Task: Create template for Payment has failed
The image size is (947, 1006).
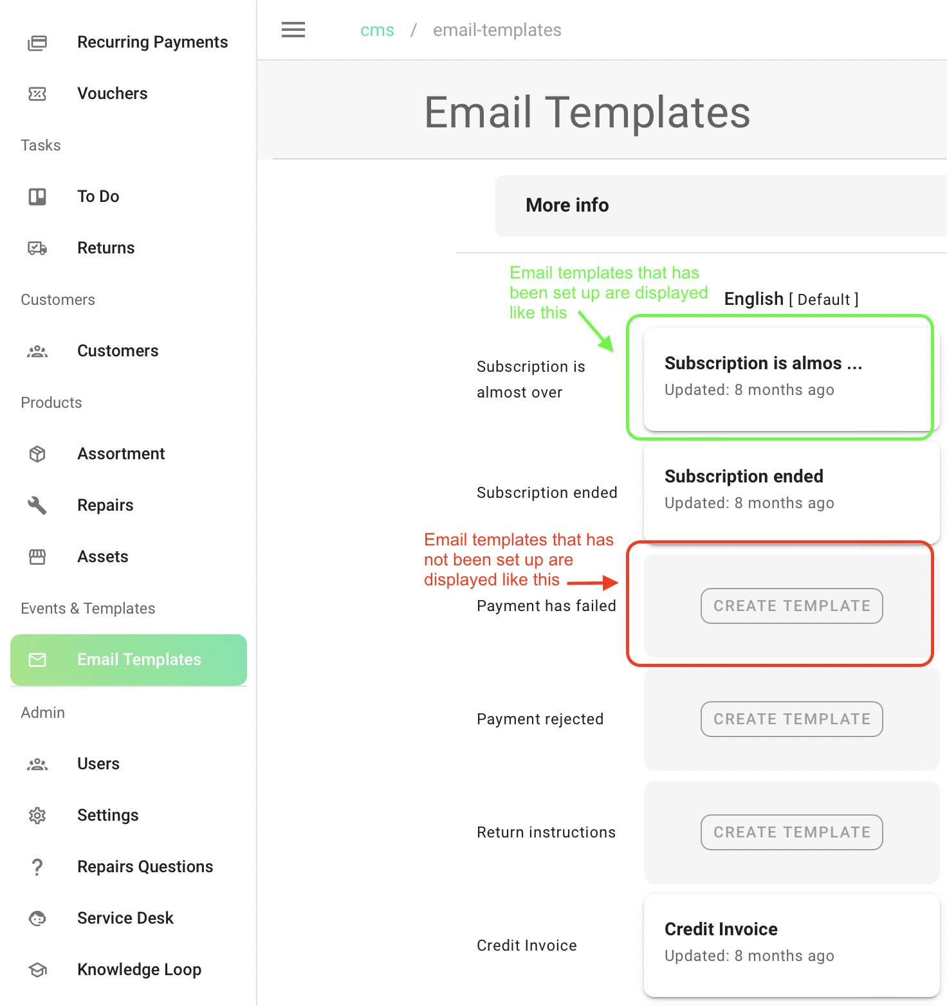Action: coord(792,606)
